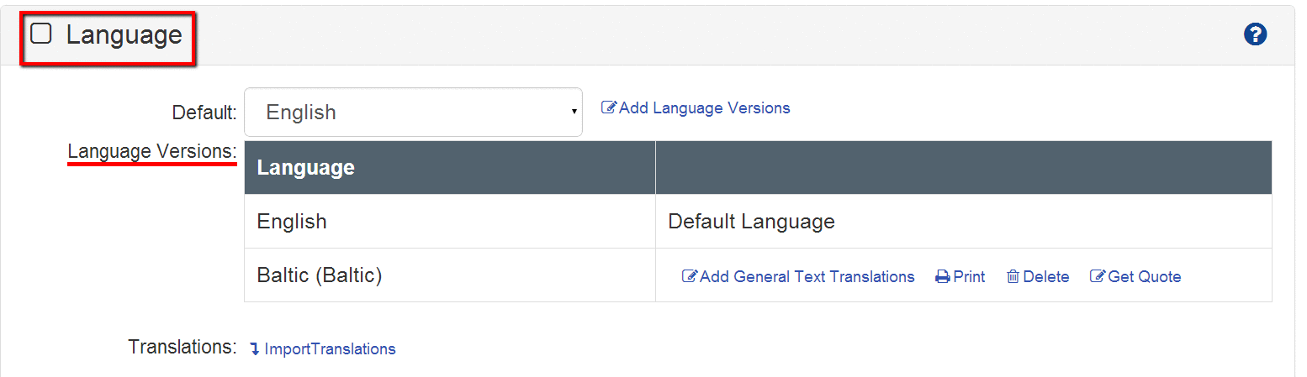Click pencil icon before Add General Text Translations
The image size is (1307, 377).
coord(690,277)
